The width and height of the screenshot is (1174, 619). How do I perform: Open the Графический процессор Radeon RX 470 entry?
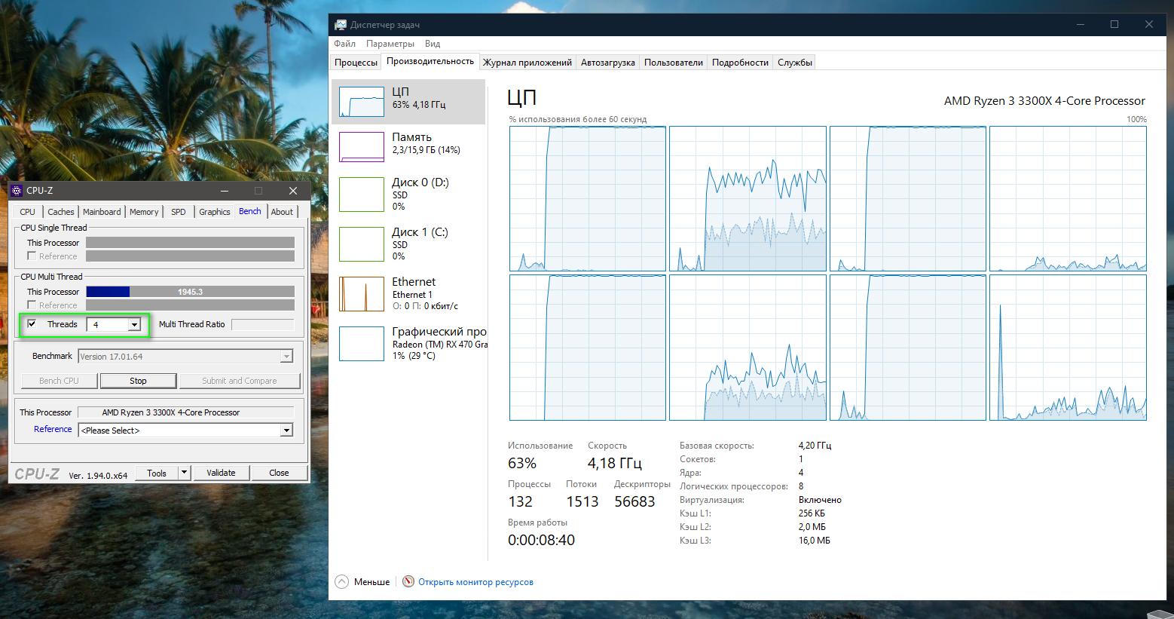(408, 343)
